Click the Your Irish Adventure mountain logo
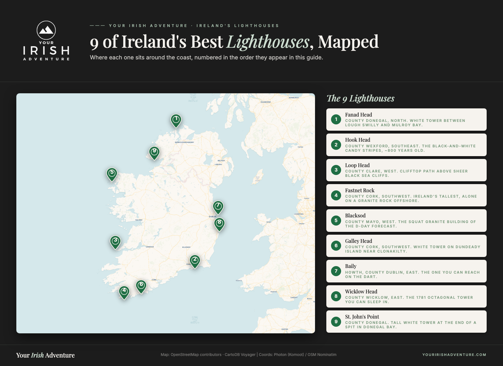 pos(46,41)
